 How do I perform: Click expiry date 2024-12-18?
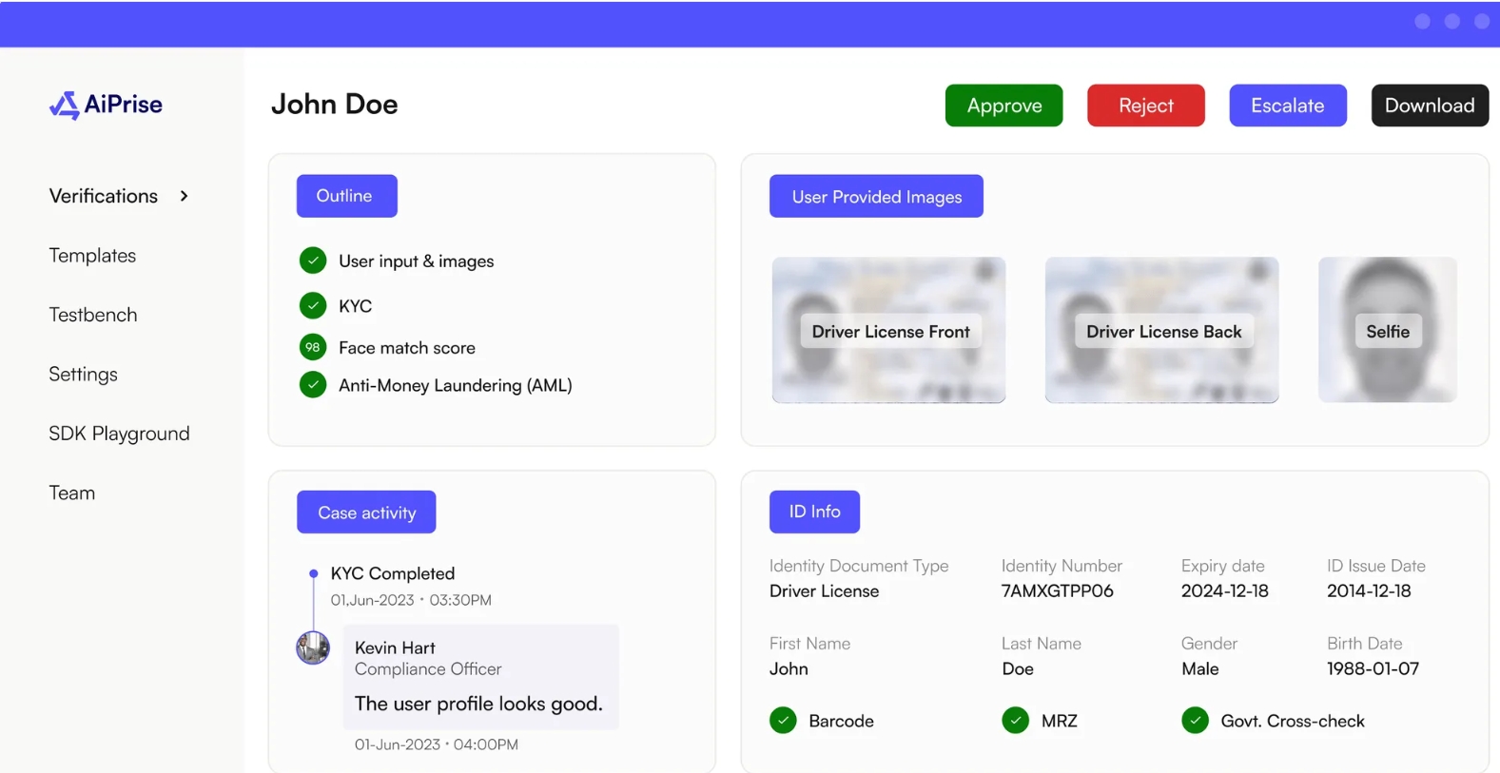pyautogui.click(x=1225, y=590)
